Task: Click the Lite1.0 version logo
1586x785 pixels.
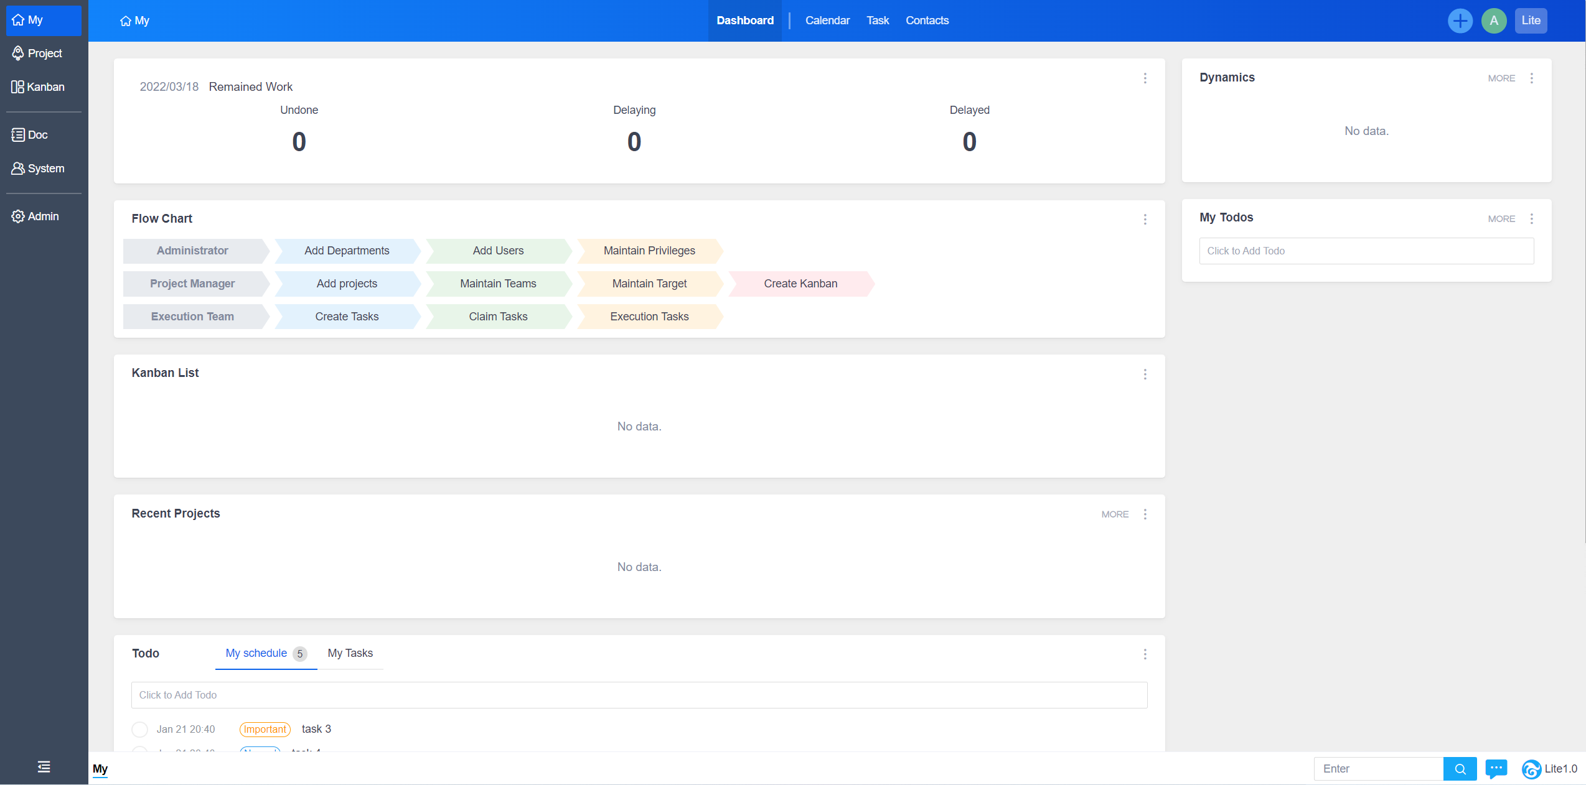Action: (x=1549, y=769)
